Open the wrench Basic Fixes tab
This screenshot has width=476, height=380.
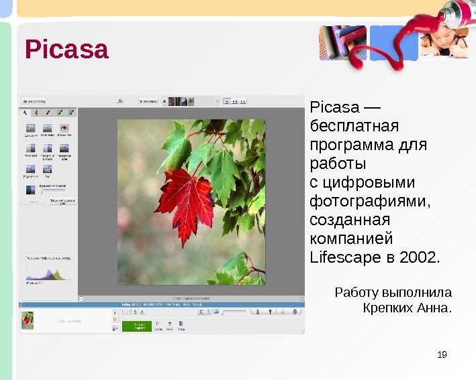25,113
